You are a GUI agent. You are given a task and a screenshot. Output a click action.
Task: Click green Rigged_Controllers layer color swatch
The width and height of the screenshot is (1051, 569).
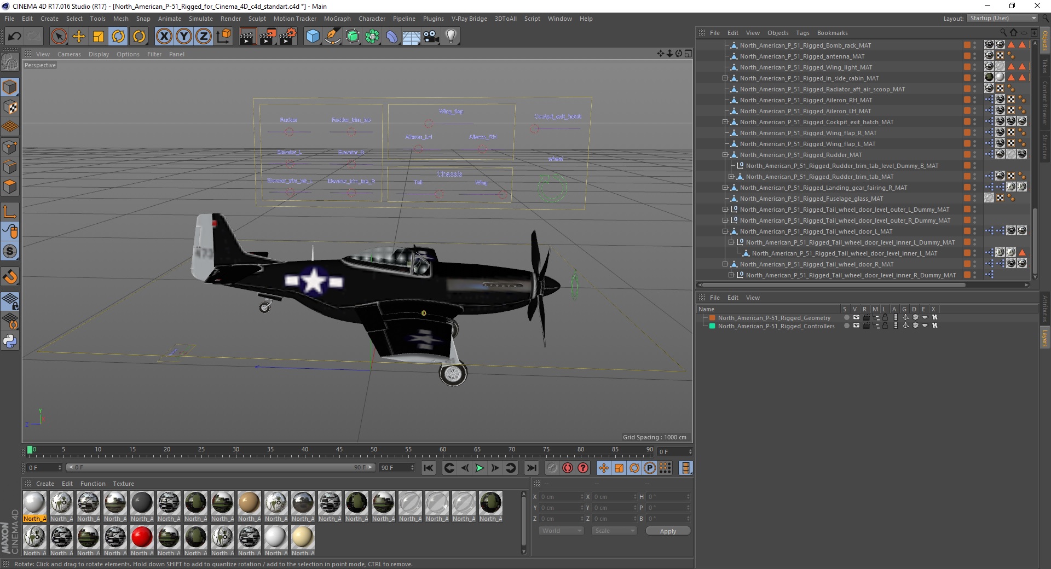click(712, 326)
